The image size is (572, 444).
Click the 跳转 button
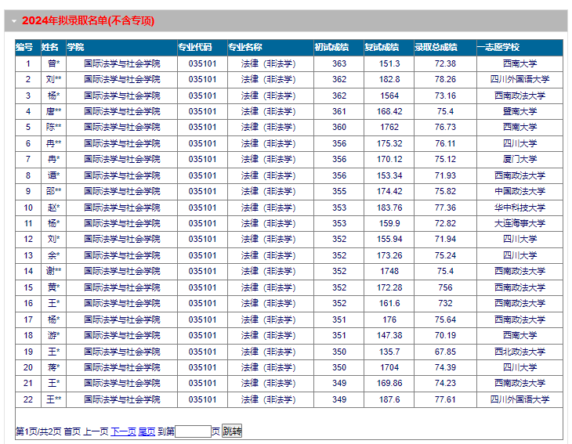tap(232, 431)
